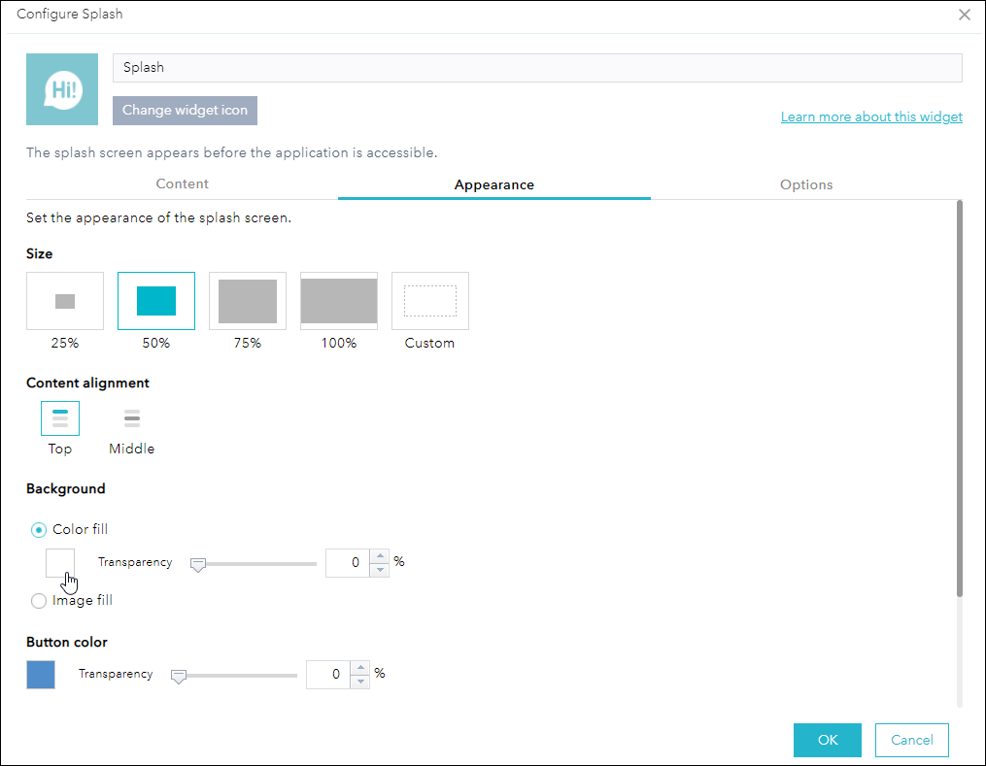This screenshot has height=766, width=986.
Task: Select the Custom size option
Action: point(430,301)
